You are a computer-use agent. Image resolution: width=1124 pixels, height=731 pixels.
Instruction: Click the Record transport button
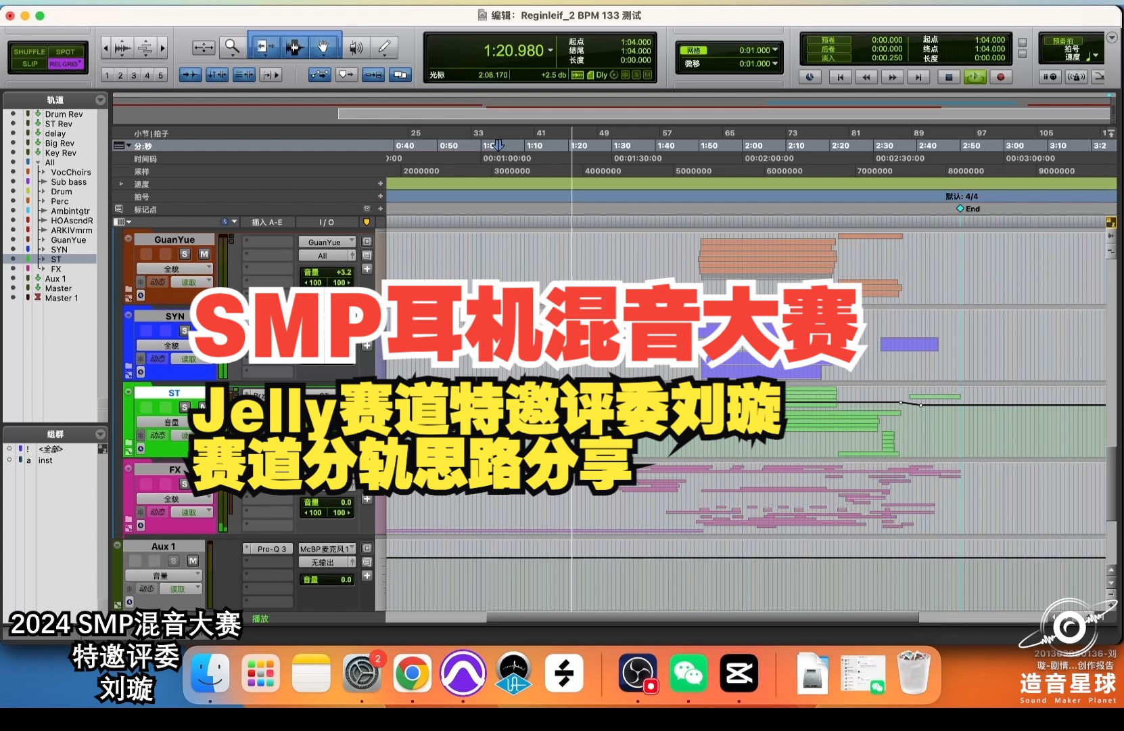pos(1001,77)
